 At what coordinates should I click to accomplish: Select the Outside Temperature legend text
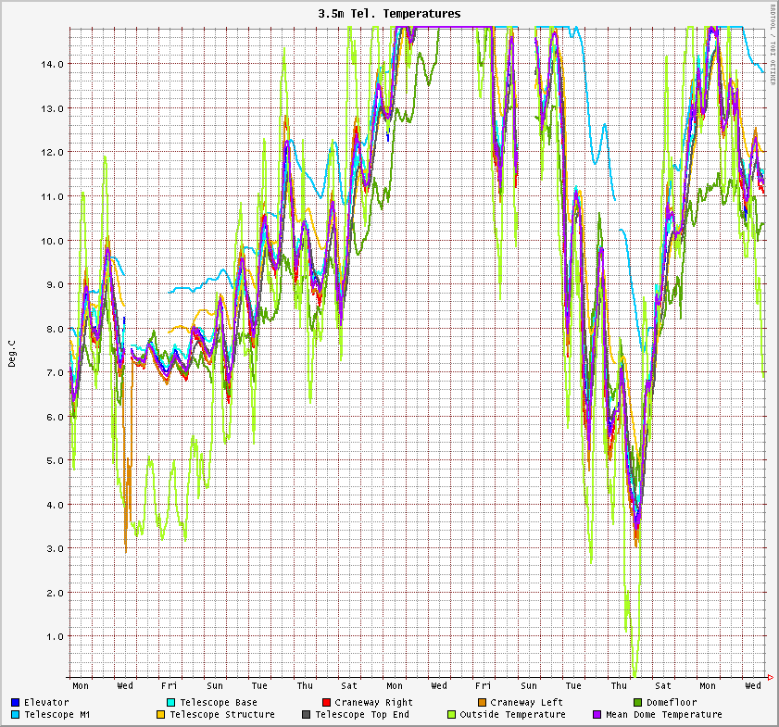click(x=512, y=715)
